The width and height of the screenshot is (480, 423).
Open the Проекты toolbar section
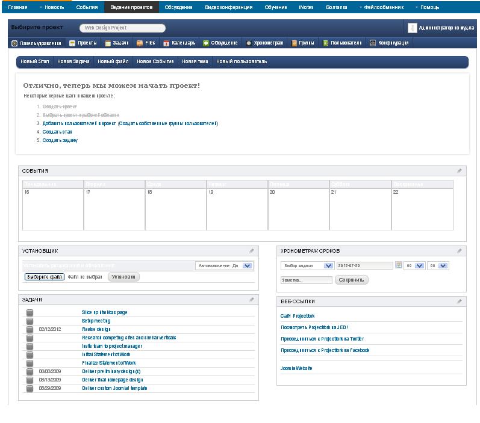point(83,43)
